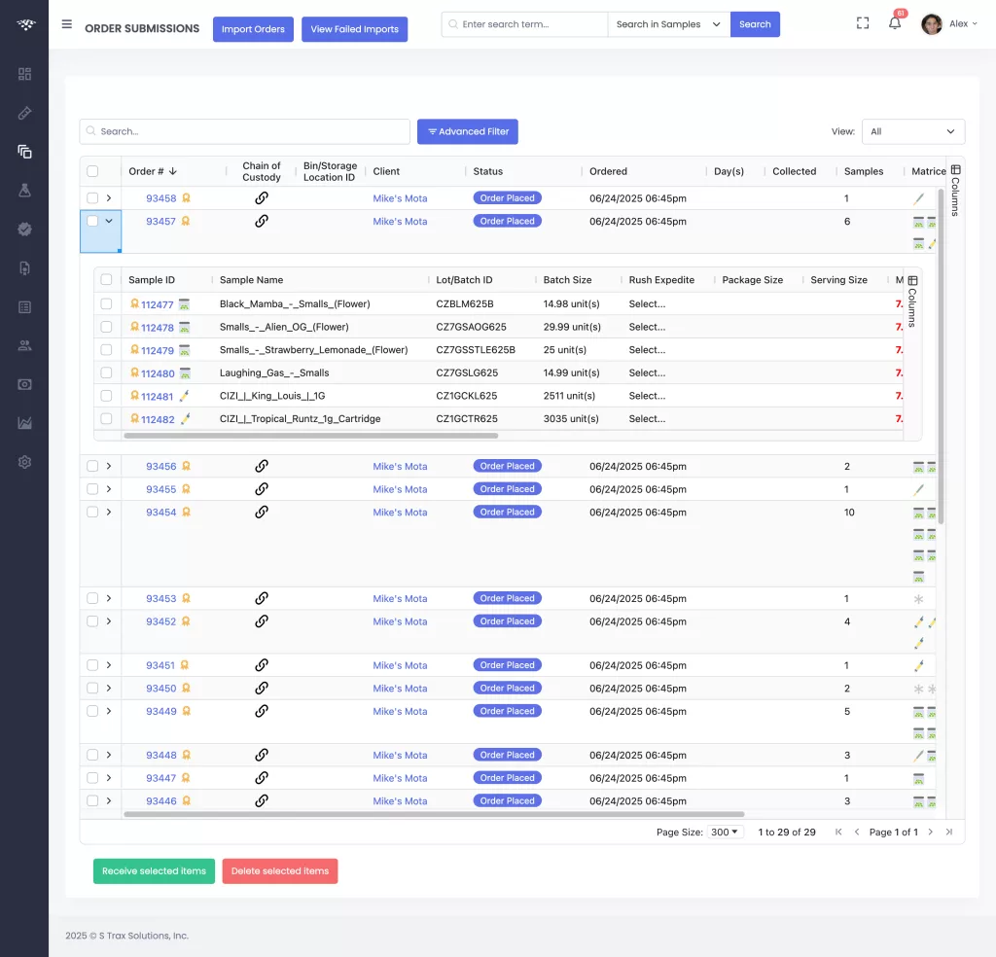Expand order 93453 row
The image size is (996, 957).
[x=109, y=598]
